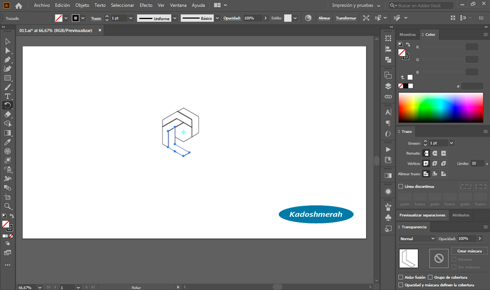
Task: Go to the Home screen icon
Action: pos(19,5)
